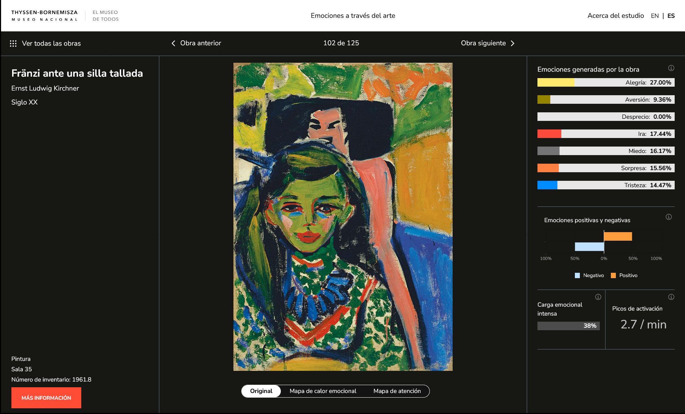Click Número de inventario: 1961.8
Image resolution: width=685 pixels, height=414 pixels.
click(51, 379)
